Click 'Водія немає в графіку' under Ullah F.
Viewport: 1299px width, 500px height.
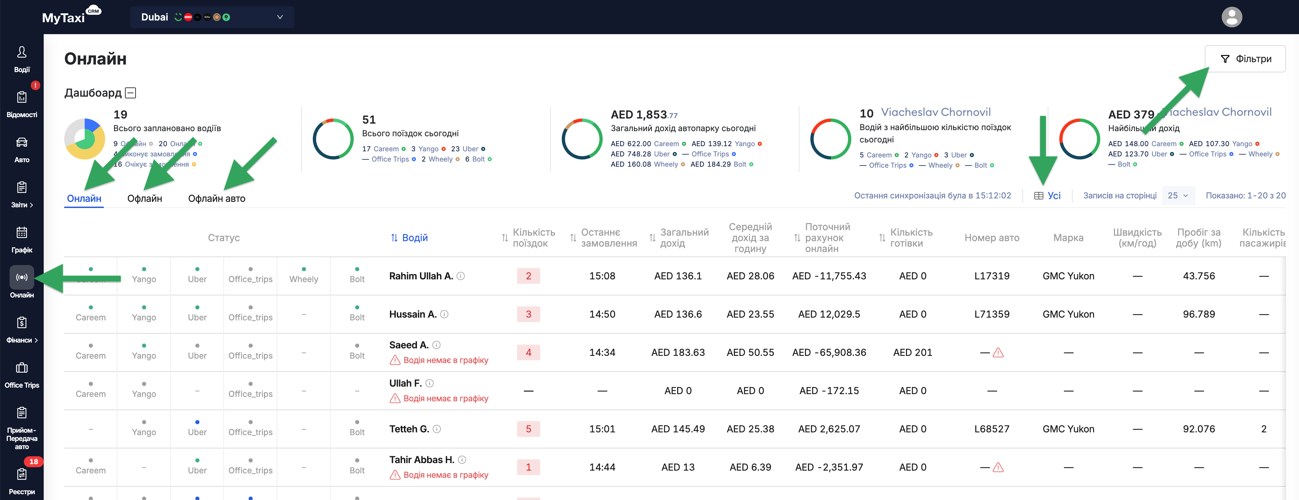coord(439,399)
